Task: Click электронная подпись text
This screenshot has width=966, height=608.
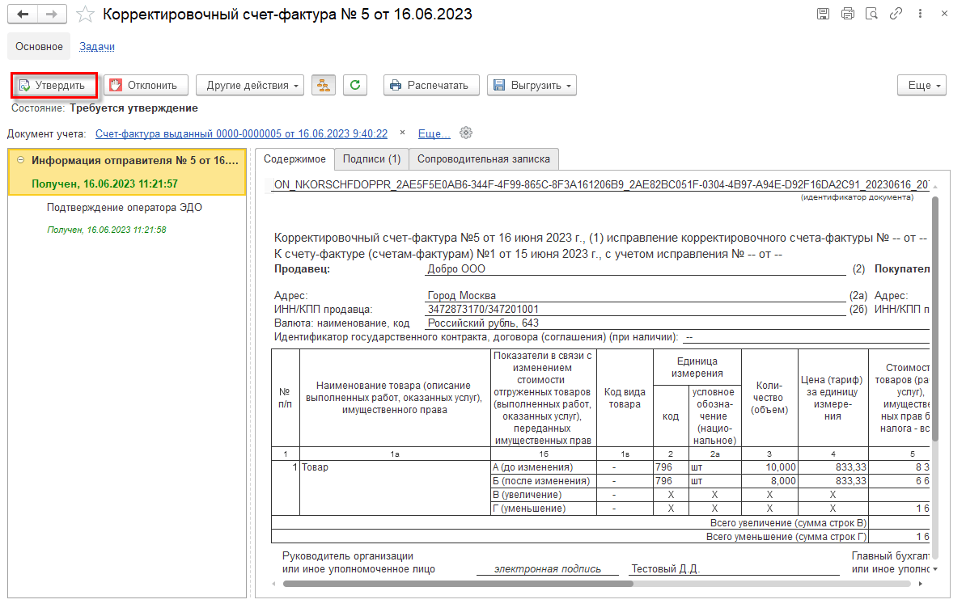Action: [x=547, y=568]
